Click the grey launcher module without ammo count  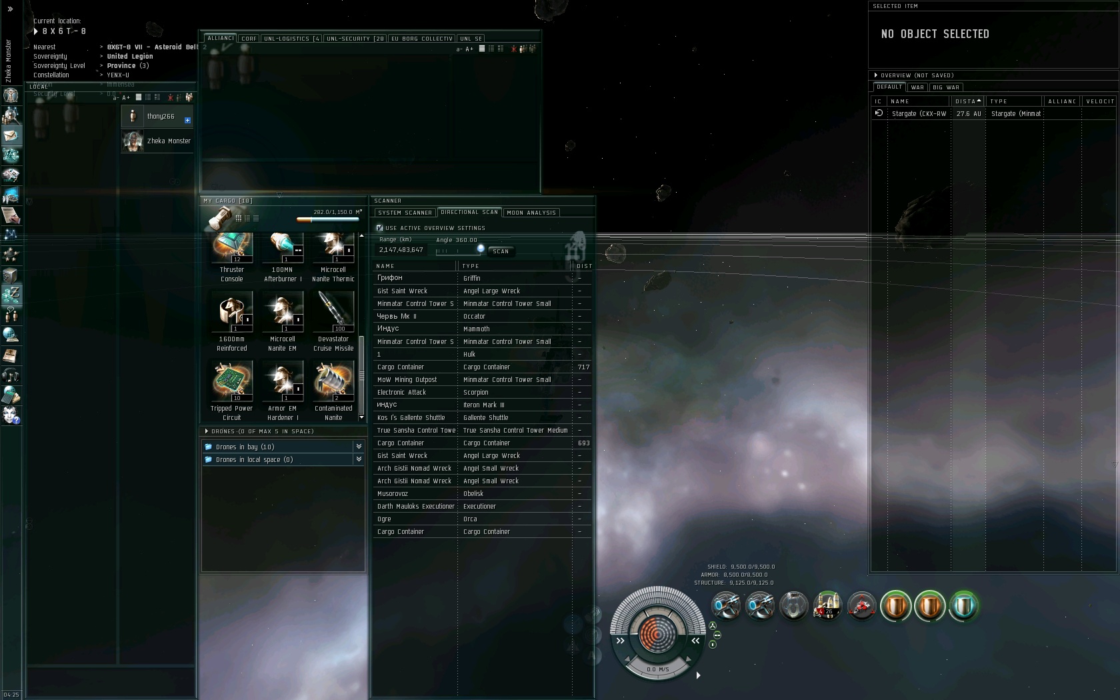point(793,606)
